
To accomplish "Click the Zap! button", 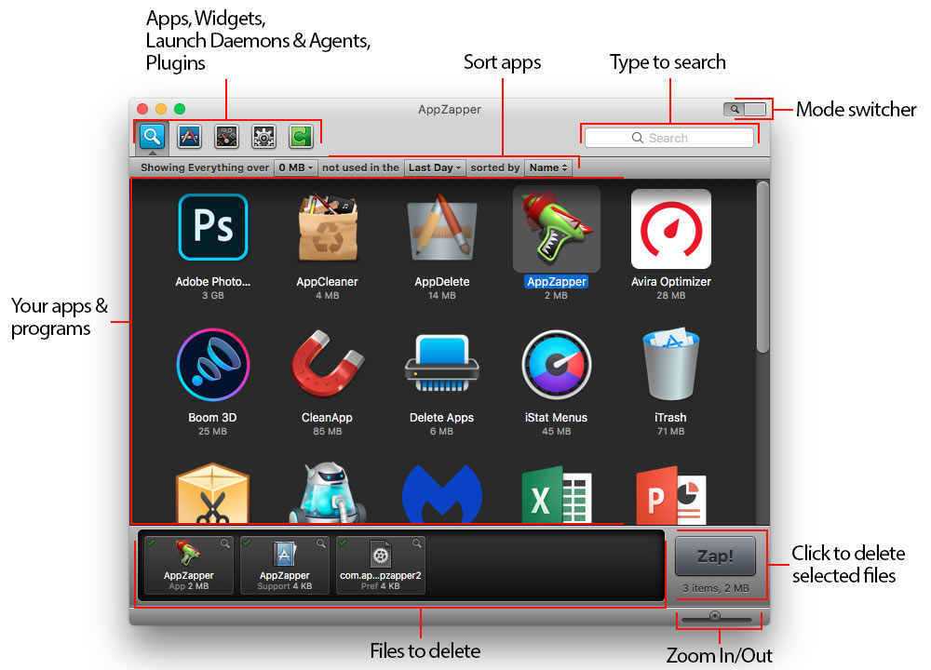I will click(715, 556).
